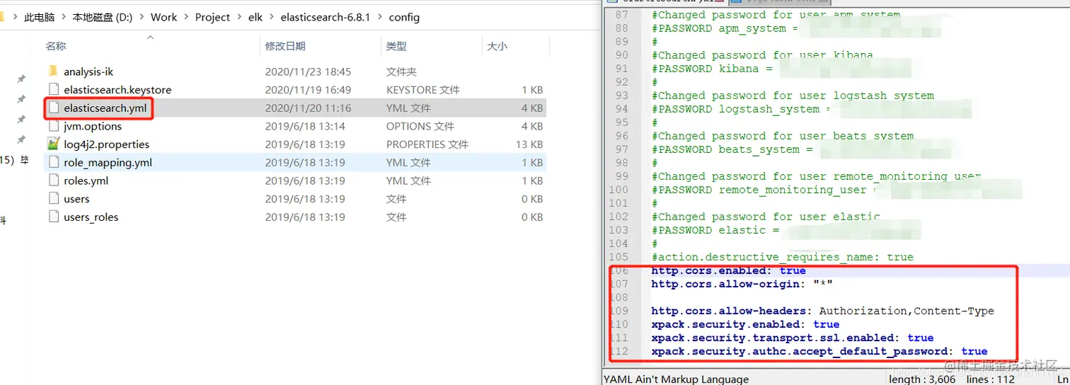
Task: Click the config segment in the address bar
Action: click(404, 17)
